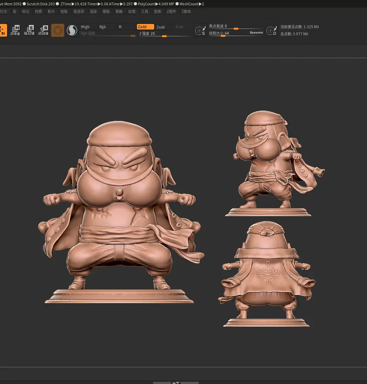Click the PolyCount 4.049 MP readout
The image size is (367, 384).
pos(156,4)
